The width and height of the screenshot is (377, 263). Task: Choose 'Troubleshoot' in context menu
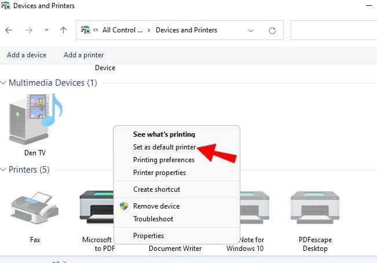click(153, 219)
